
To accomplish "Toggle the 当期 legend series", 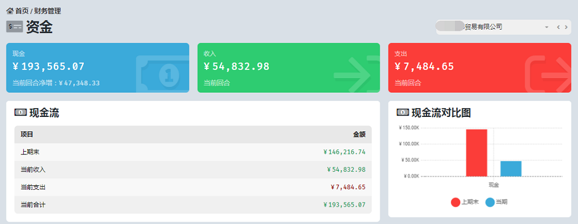I will click(x=496, y=202).
